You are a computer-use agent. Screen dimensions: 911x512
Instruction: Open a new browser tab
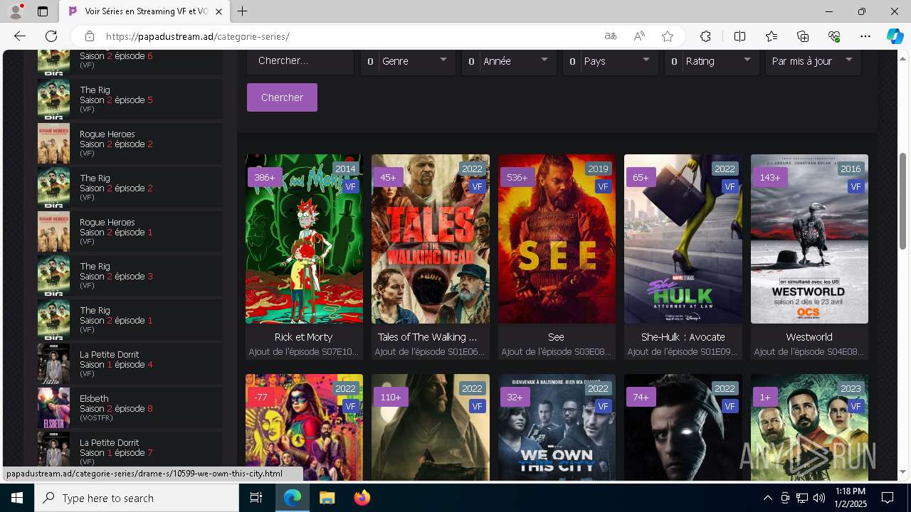(x=243, y=11)
